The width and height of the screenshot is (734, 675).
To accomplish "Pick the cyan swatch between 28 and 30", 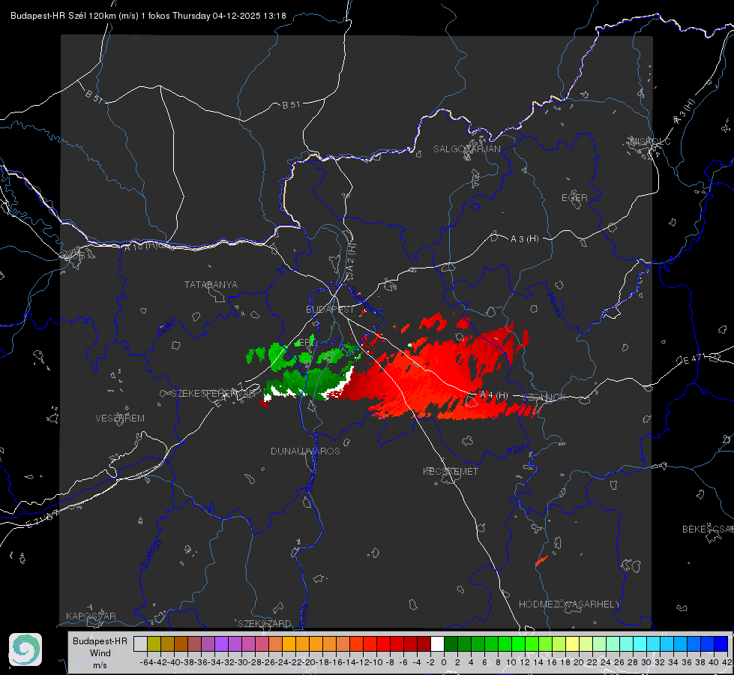I will pyautogui.click(x=640, y=643).
